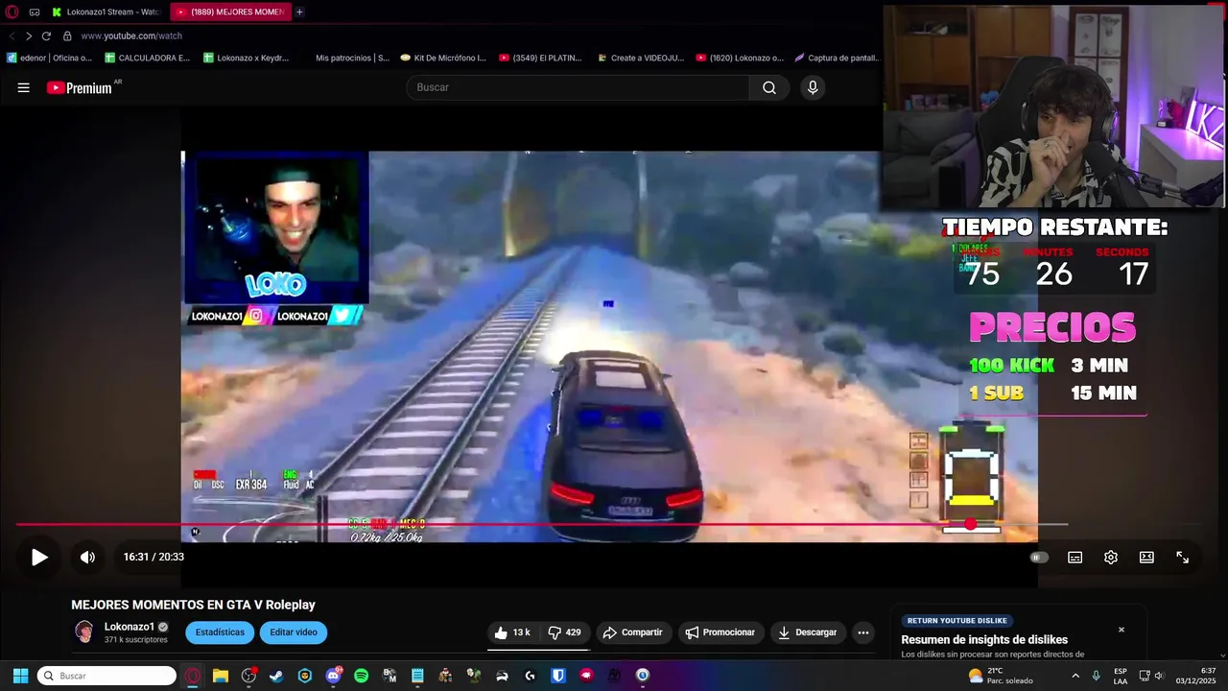
Task: Open Discord from the taskbar
Action: (333, 676)
